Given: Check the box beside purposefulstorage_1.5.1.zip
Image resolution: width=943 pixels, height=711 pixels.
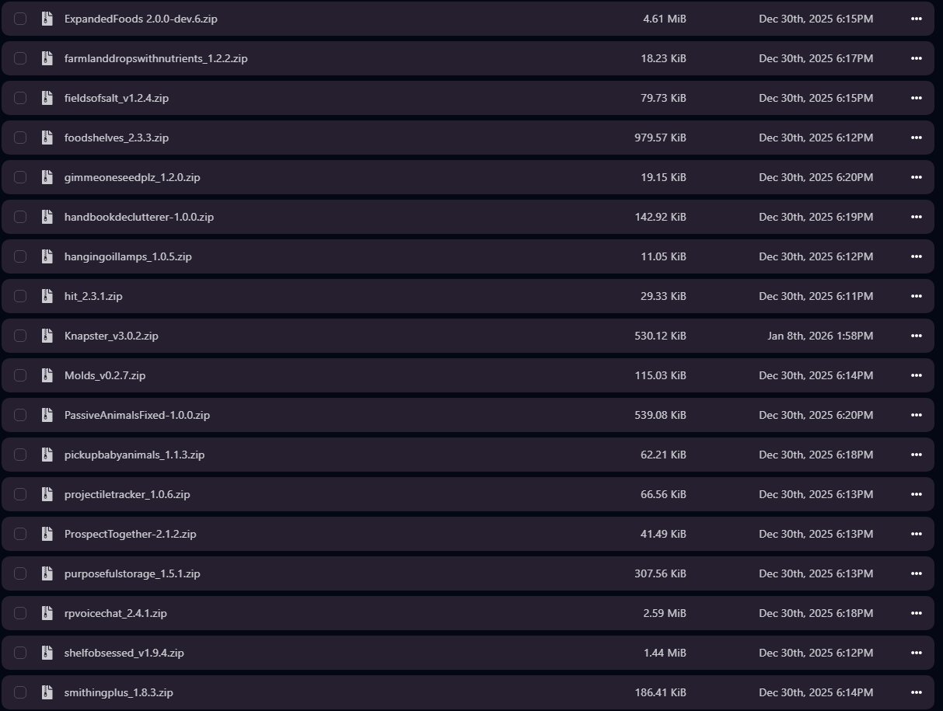Looking at the screenshot, I should pos(20,573).
